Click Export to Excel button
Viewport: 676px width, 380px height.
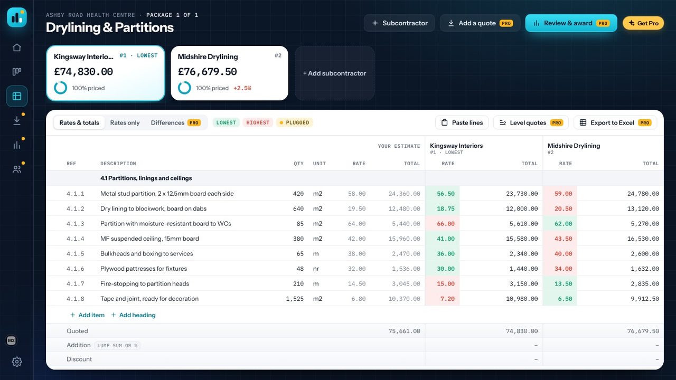click(x=615, y=122)
